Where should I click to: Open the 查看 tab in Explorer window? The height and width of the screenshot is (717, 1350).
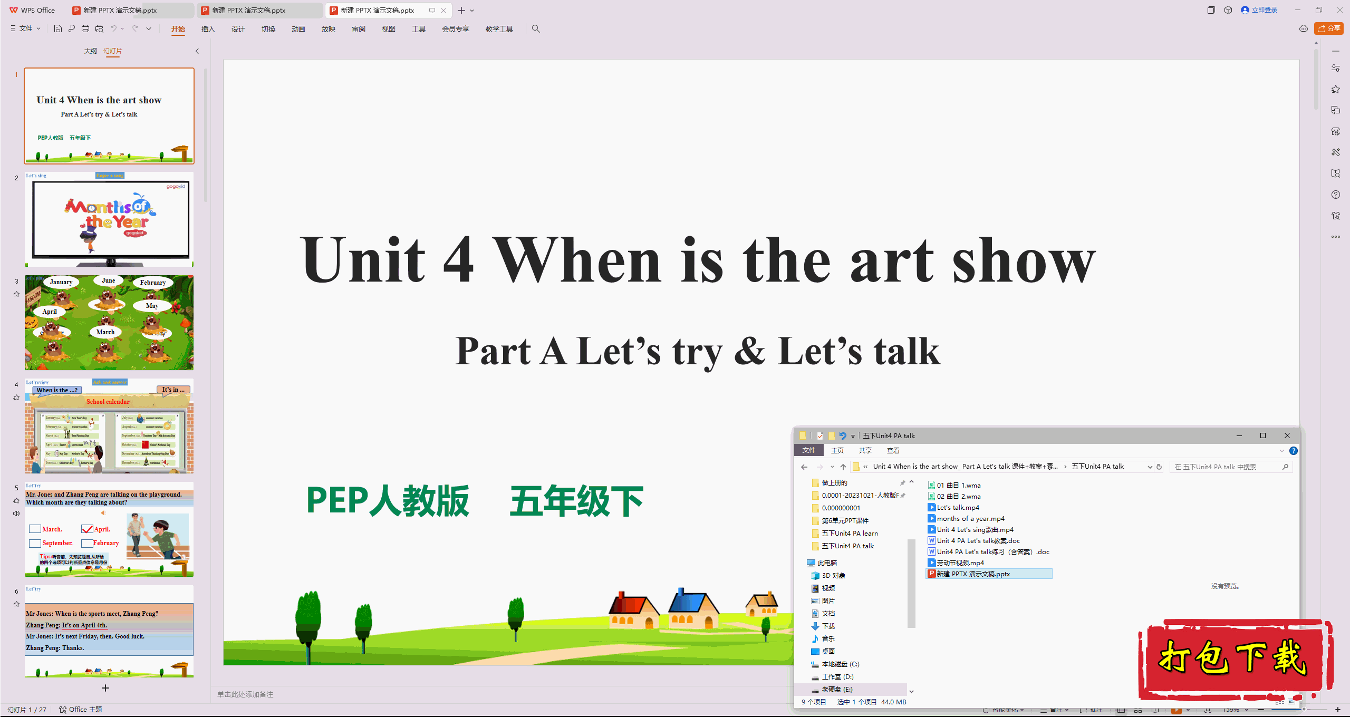point(893,450)
